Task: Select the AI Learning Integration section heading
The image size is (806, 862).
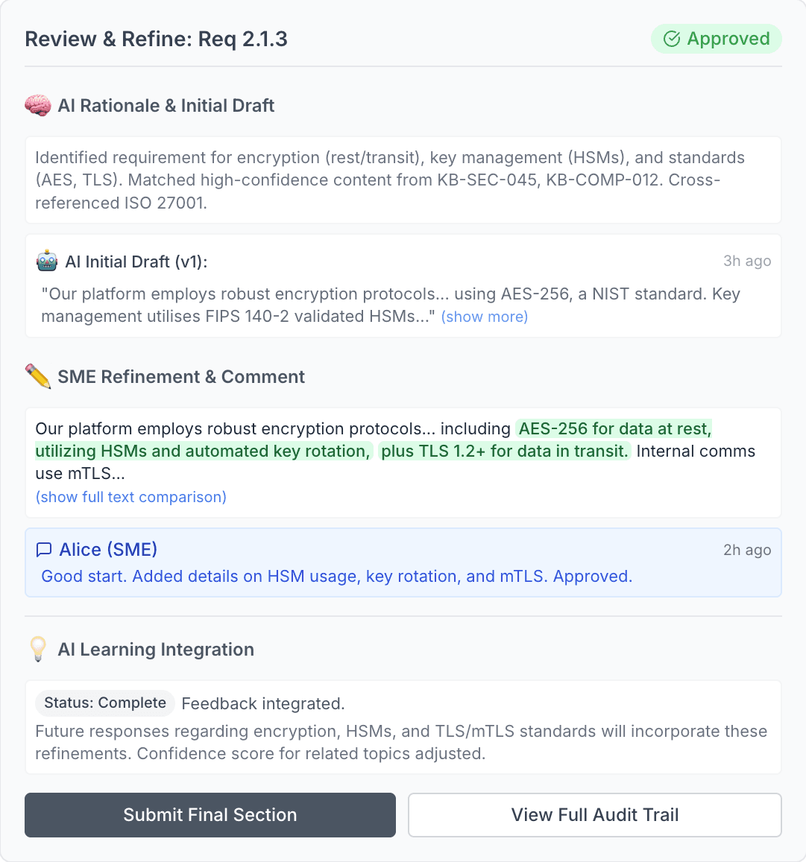Action: 156,649
